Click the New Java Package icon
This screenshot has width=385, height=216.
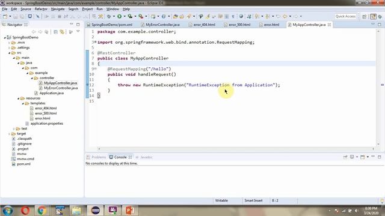click(153, 16)
